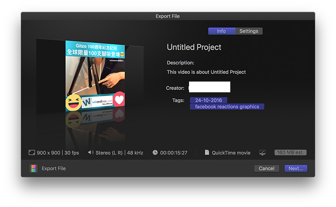This screenshot has width=336, height=207.
Task: Proceed with the Next... button
Action: coord(296,168)
